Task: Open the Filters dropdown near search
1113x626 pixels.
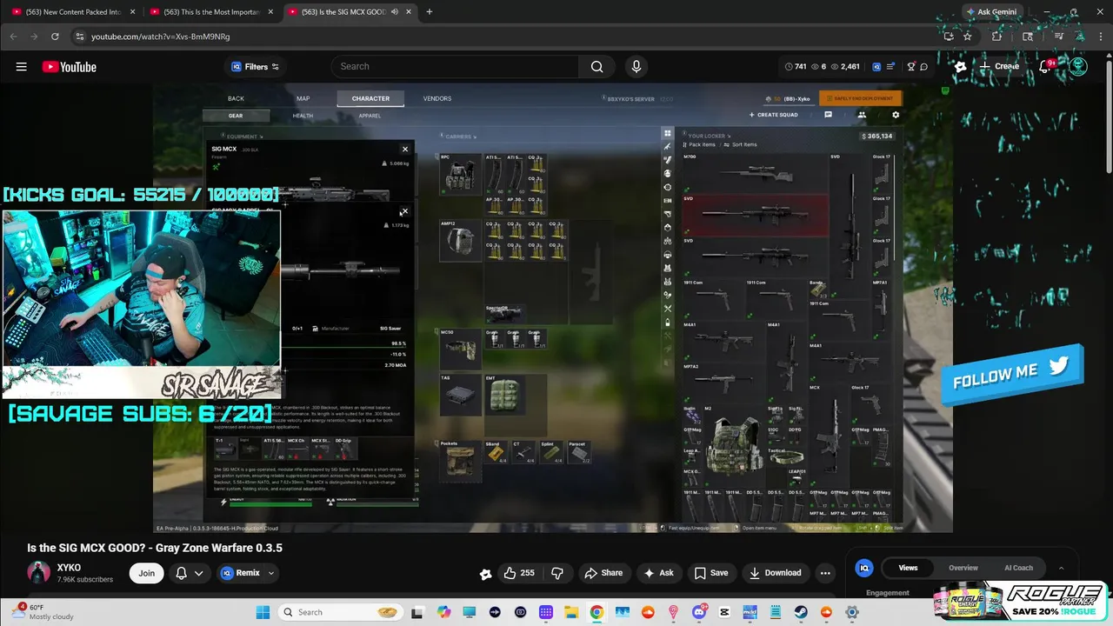Action: click(256, 67)
